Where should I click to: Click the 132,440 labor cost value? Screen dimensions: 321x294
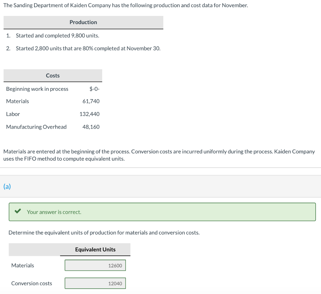89,114
